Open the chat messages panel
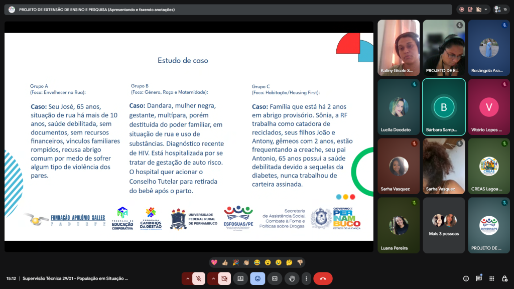The image size is (514, 289). tap(479, 278)
